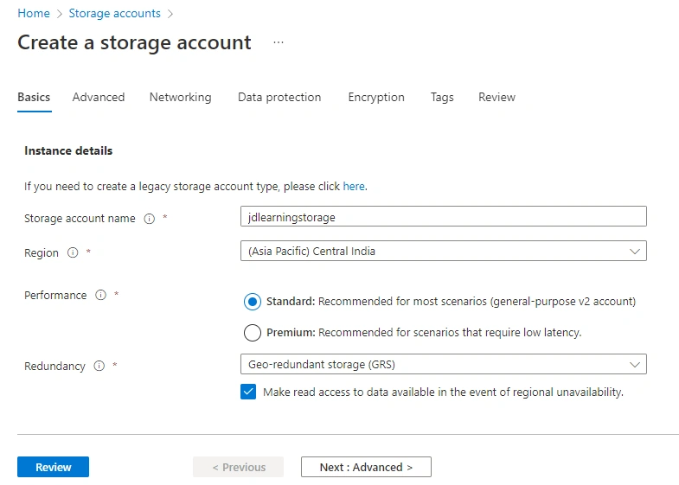
Task: Click the Storage account name input field
Action: (444, 216)
